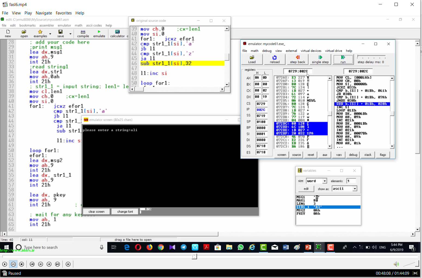Click the change font button

[125, 212]
